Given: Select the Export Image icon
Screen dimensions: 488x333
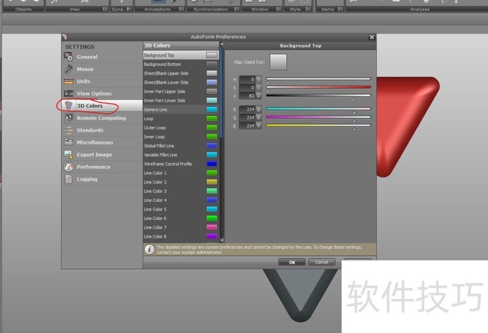Looking at the screenshot, I should 68,154.
